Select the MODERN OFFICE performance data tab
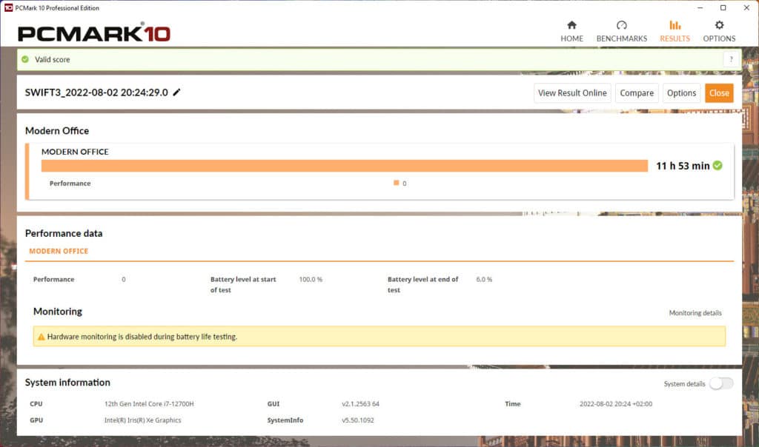 tap(59, 252)
